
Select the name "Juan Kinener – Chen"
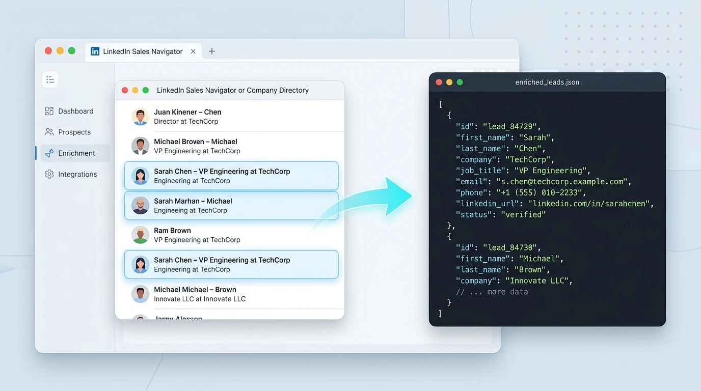click(x=187, y=112)
